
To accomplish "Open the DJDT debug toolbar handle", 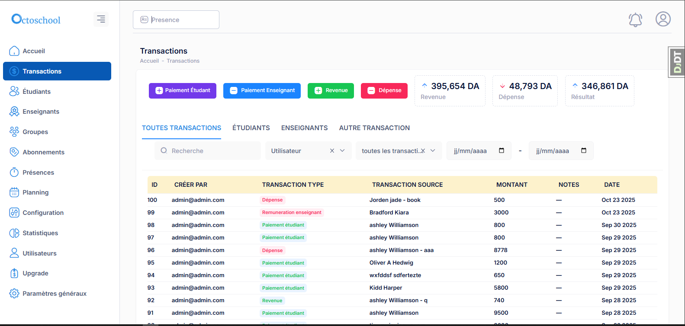I will click(x=677, y=62).
